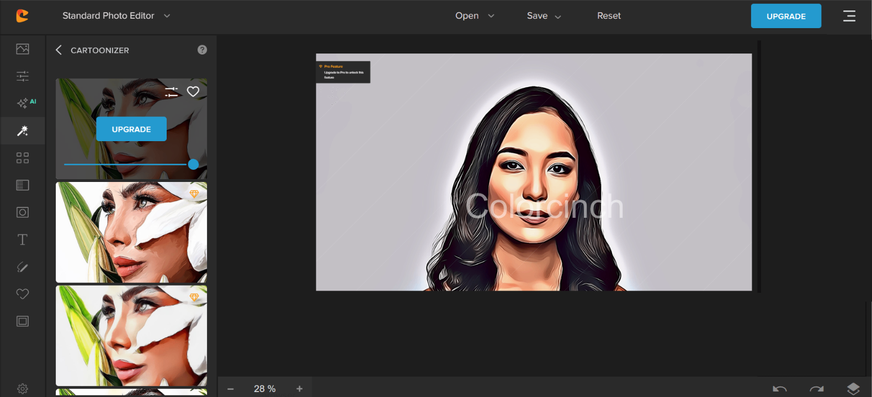
Task: Select the second cartoonizer effect thumbnail
Action: click(131, 232)
